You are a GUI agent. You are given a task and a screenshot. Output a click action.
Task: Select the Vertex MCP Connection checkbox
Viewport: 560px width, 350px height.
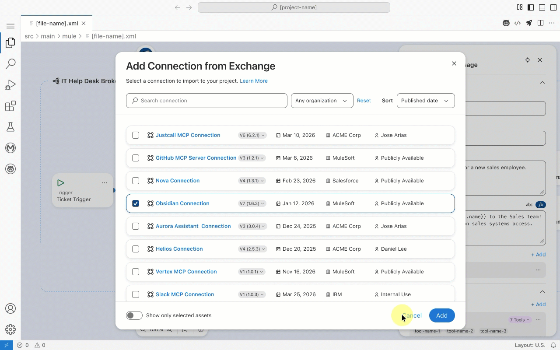[136, 272]
